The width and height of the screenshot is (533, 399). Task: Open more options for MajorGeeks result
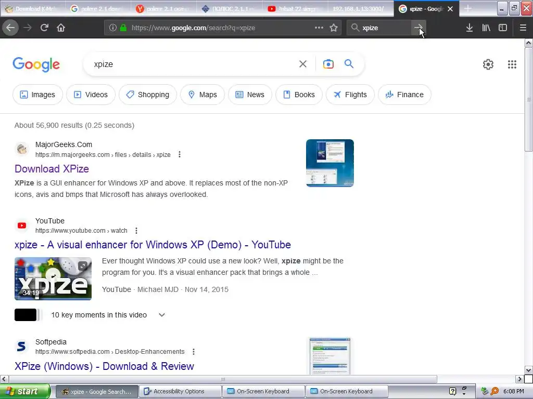(180, 154)
